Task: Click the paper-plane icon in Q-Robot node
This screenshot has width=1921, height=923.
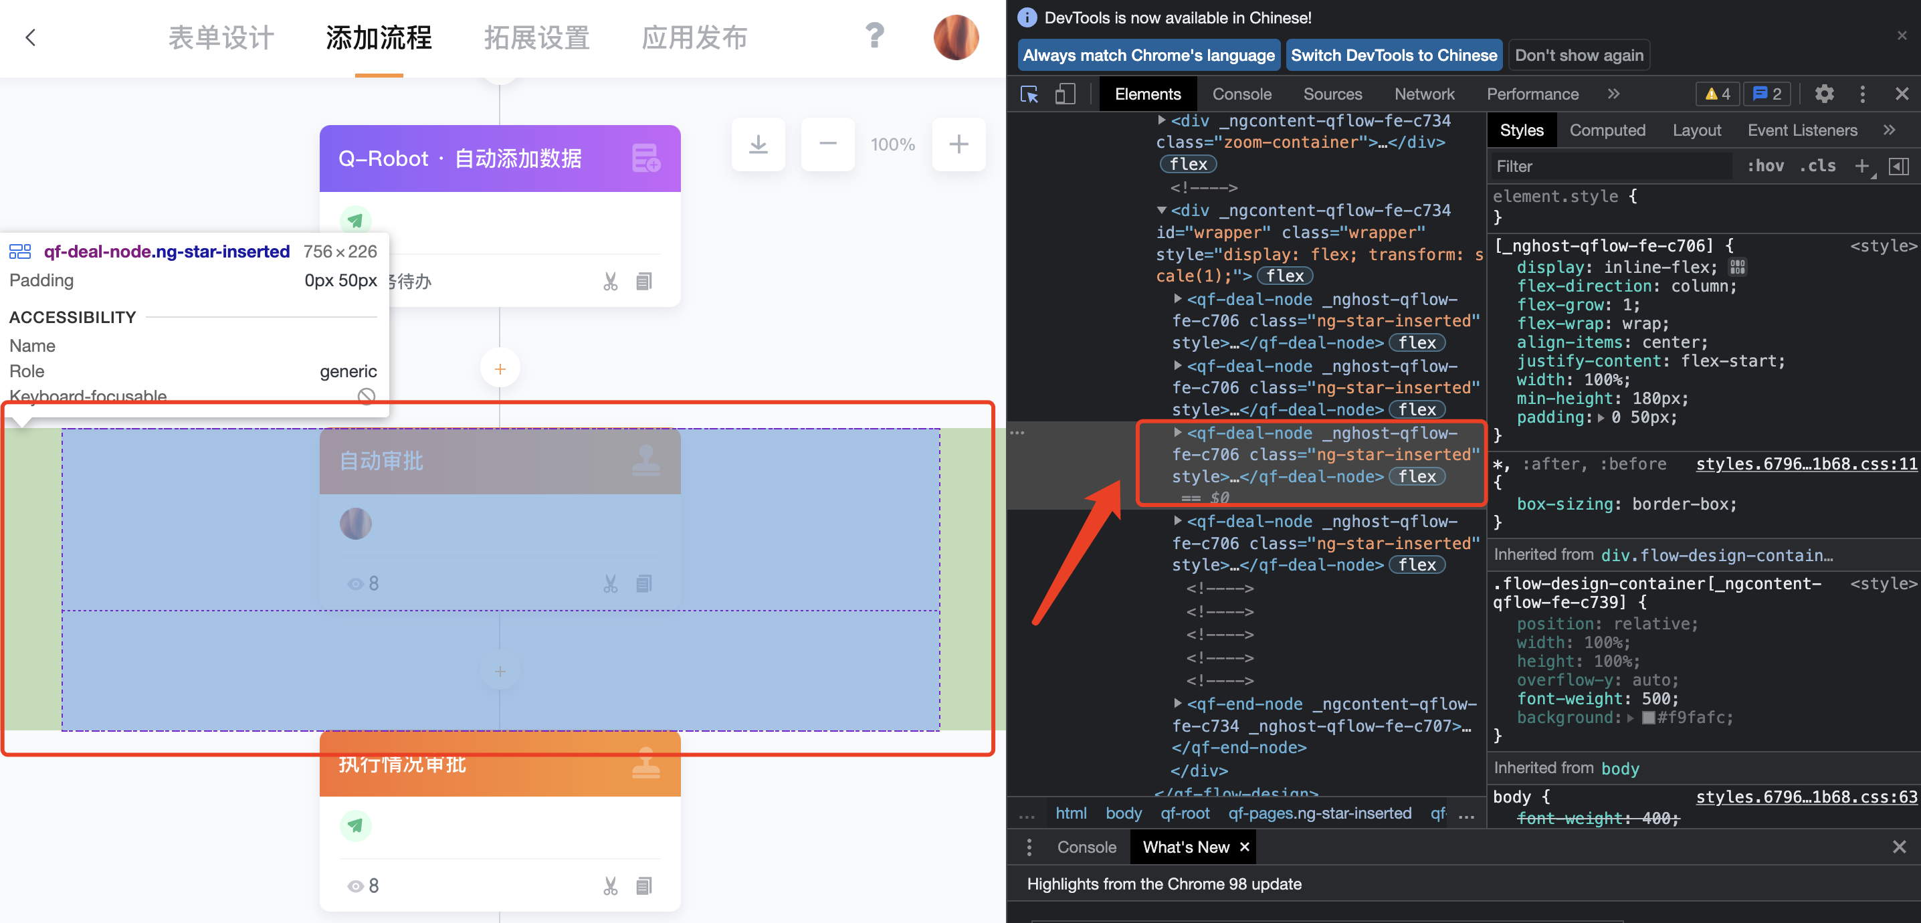Action: 356,221
